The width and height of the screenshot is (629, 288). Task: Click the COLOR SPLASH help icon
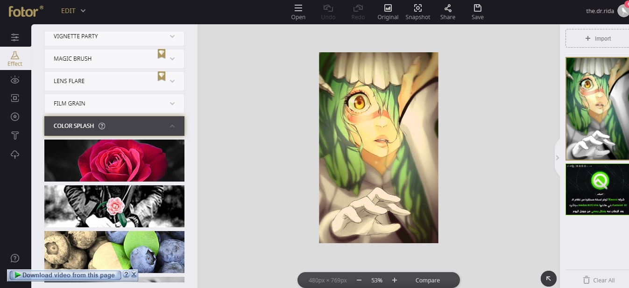click(x=102, y=126)
